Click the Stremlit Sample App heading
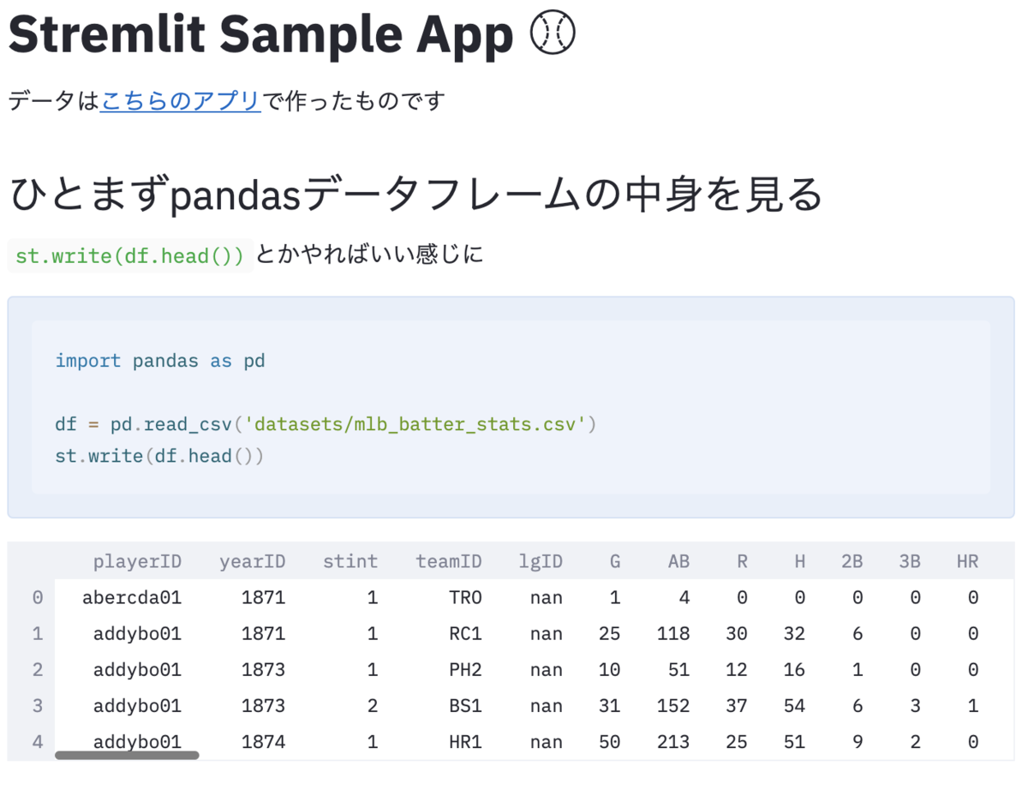 [260, 34]
